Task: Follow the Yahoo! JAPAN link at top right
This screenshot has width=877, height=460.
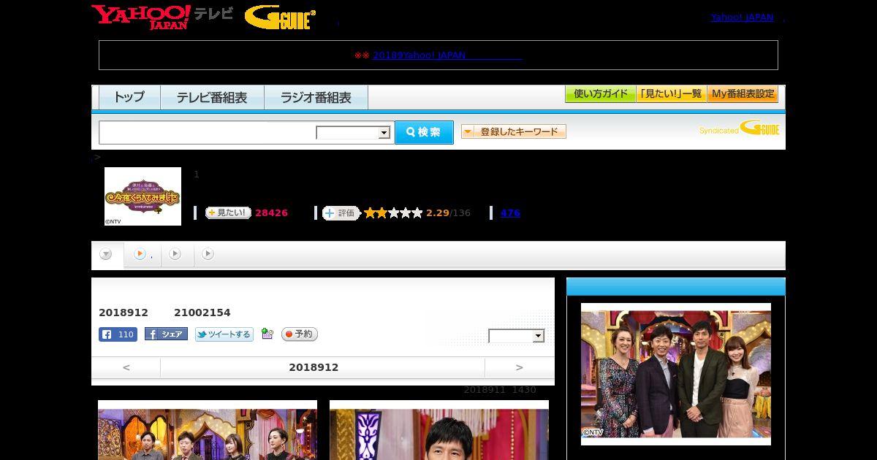Action: coord(742,17)
